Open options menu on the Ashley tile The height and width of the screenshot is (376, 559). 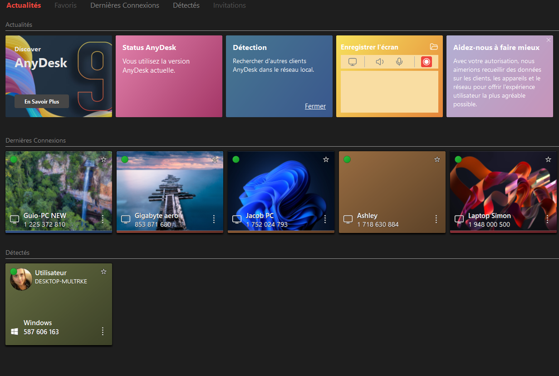pos(436,219)
